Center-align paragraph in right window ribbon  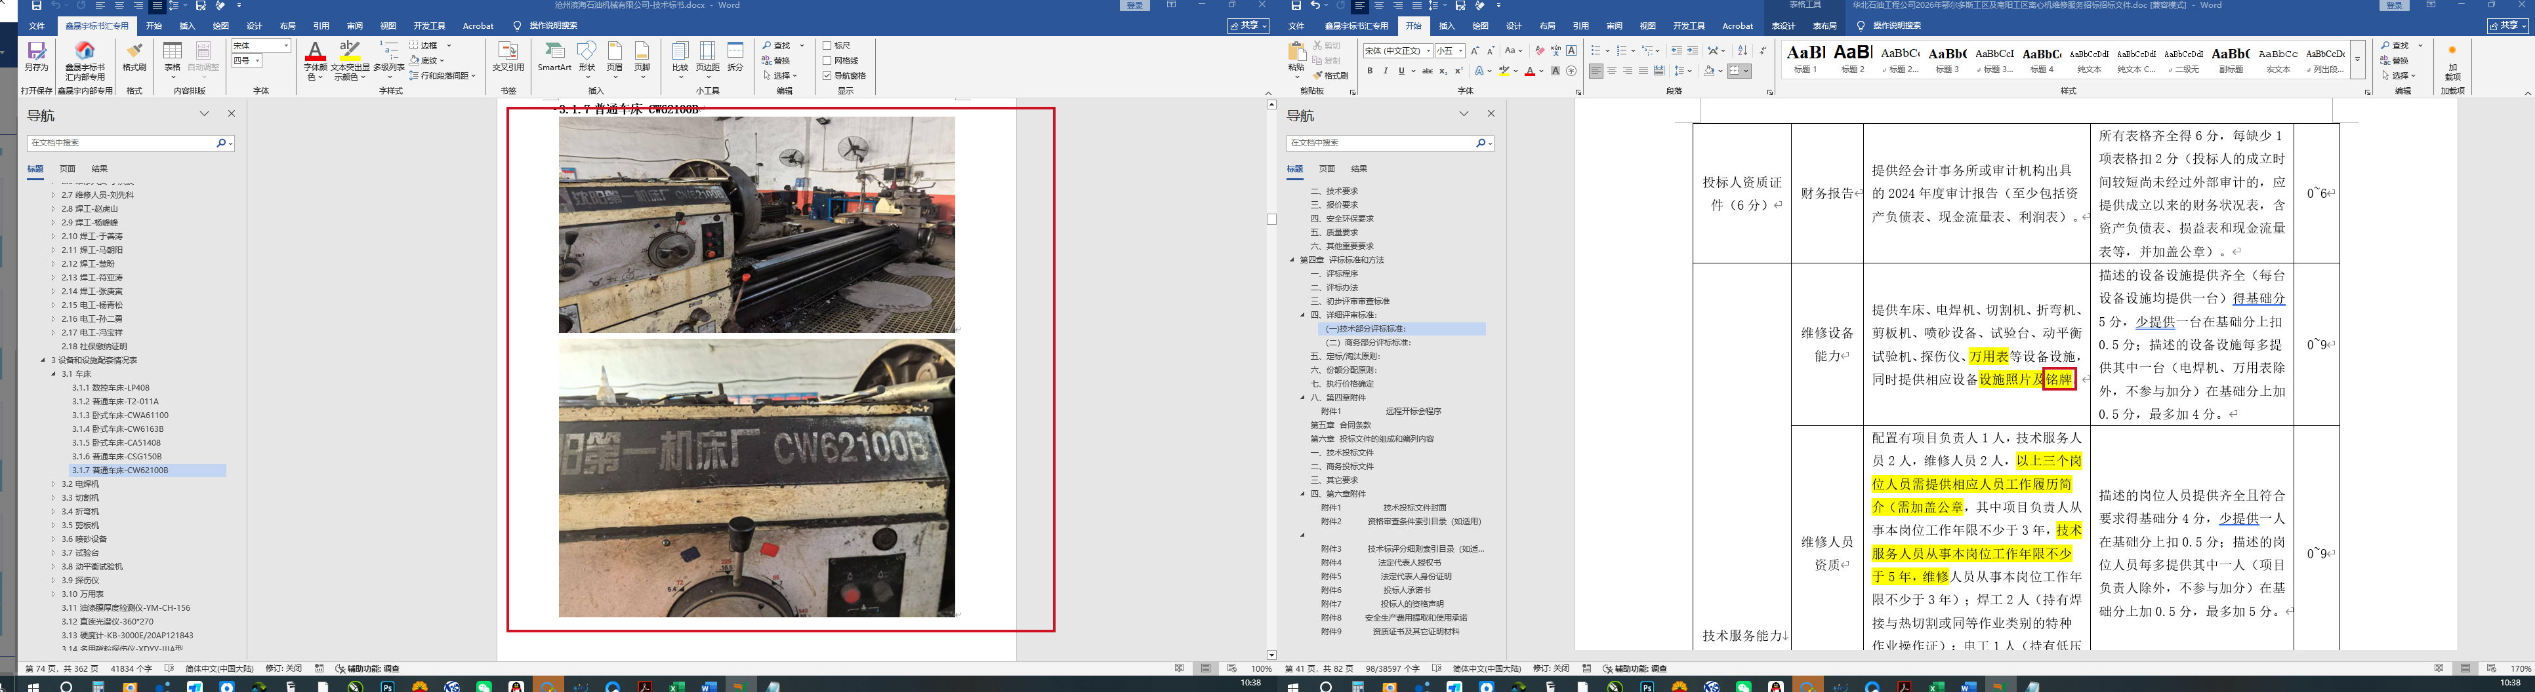click(x=1612, y=71)
